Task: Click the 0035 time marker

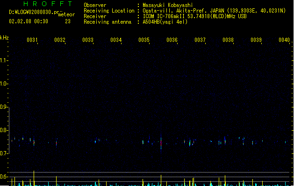Action: (x=144, y=40)
